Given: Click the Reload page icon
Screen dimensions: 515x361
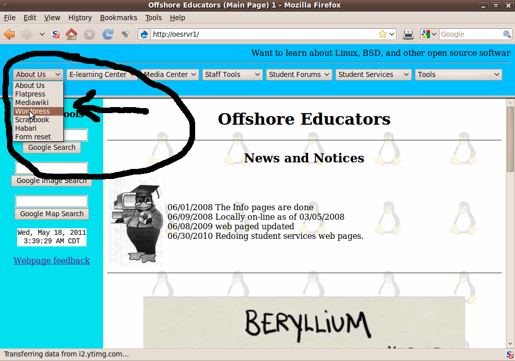Looking at the screenshot, I should pyautogui.click(x=108, y=34).
